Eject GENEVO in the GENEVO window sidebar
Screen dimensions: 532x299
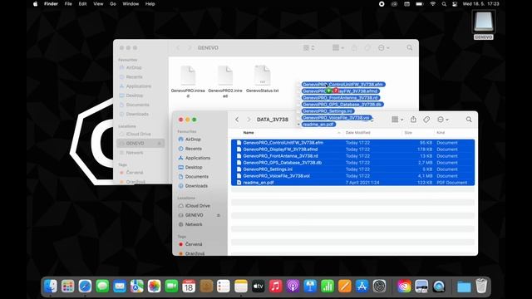pos(159,144)
